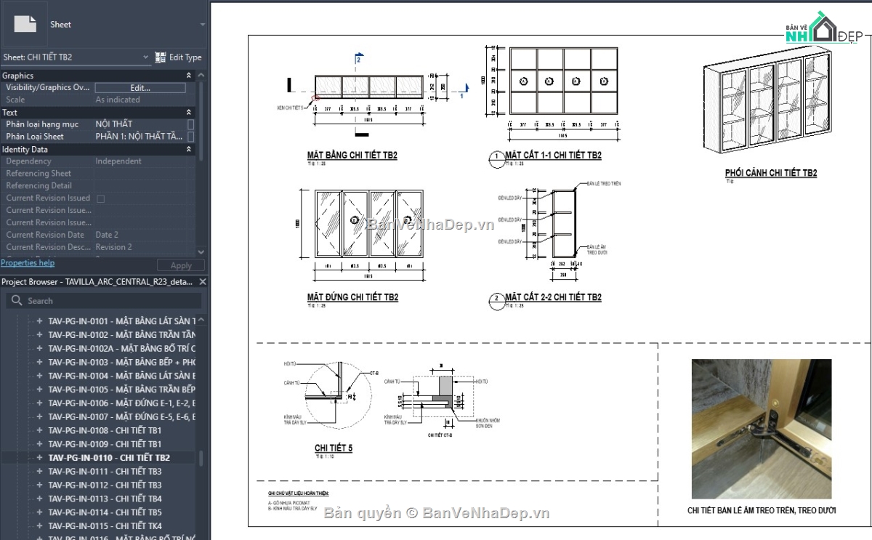Screen dimensions: 872x540
Task: Click the small button beside PHẦN 1: NỘI THẤT value
Action: coord(191,137)
